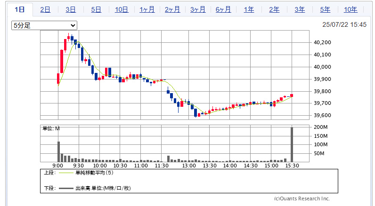The width and height of the screenshot is (375, 206).
Task: Click the 単位: M label in volume chart
Action: (x=51, y=128)
